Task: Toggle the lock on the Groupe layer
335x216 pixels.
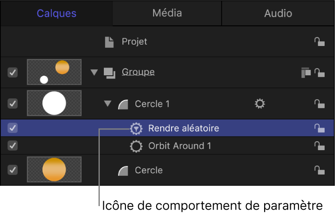Action: 320,72
